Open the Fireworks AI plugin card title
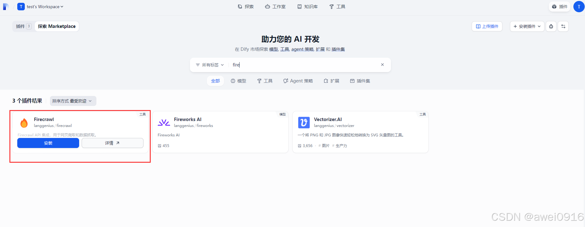The image size is (585, 227). point(188,119)
